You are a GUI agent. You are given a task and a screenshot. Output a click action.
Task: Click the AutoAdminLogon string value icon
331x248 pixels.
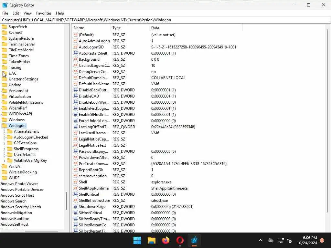[x=76, y=41]
